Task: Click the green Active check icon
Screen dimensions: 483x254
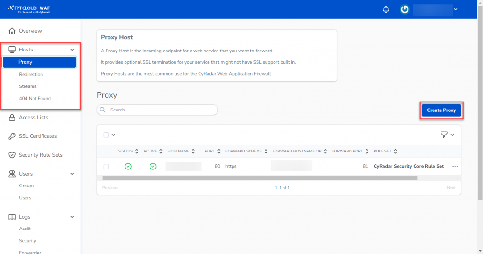Action: click(x=152, y=167)
